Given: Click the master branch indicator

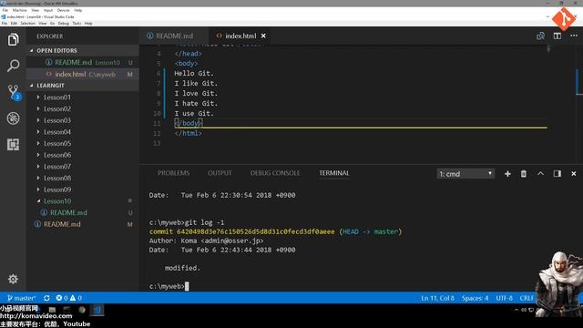Looking at the screenshot, I should (x=22, y=298).
